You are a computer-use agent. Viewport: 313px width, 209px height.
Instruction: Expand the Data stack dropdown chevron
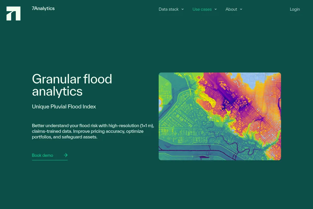[183, 9]
